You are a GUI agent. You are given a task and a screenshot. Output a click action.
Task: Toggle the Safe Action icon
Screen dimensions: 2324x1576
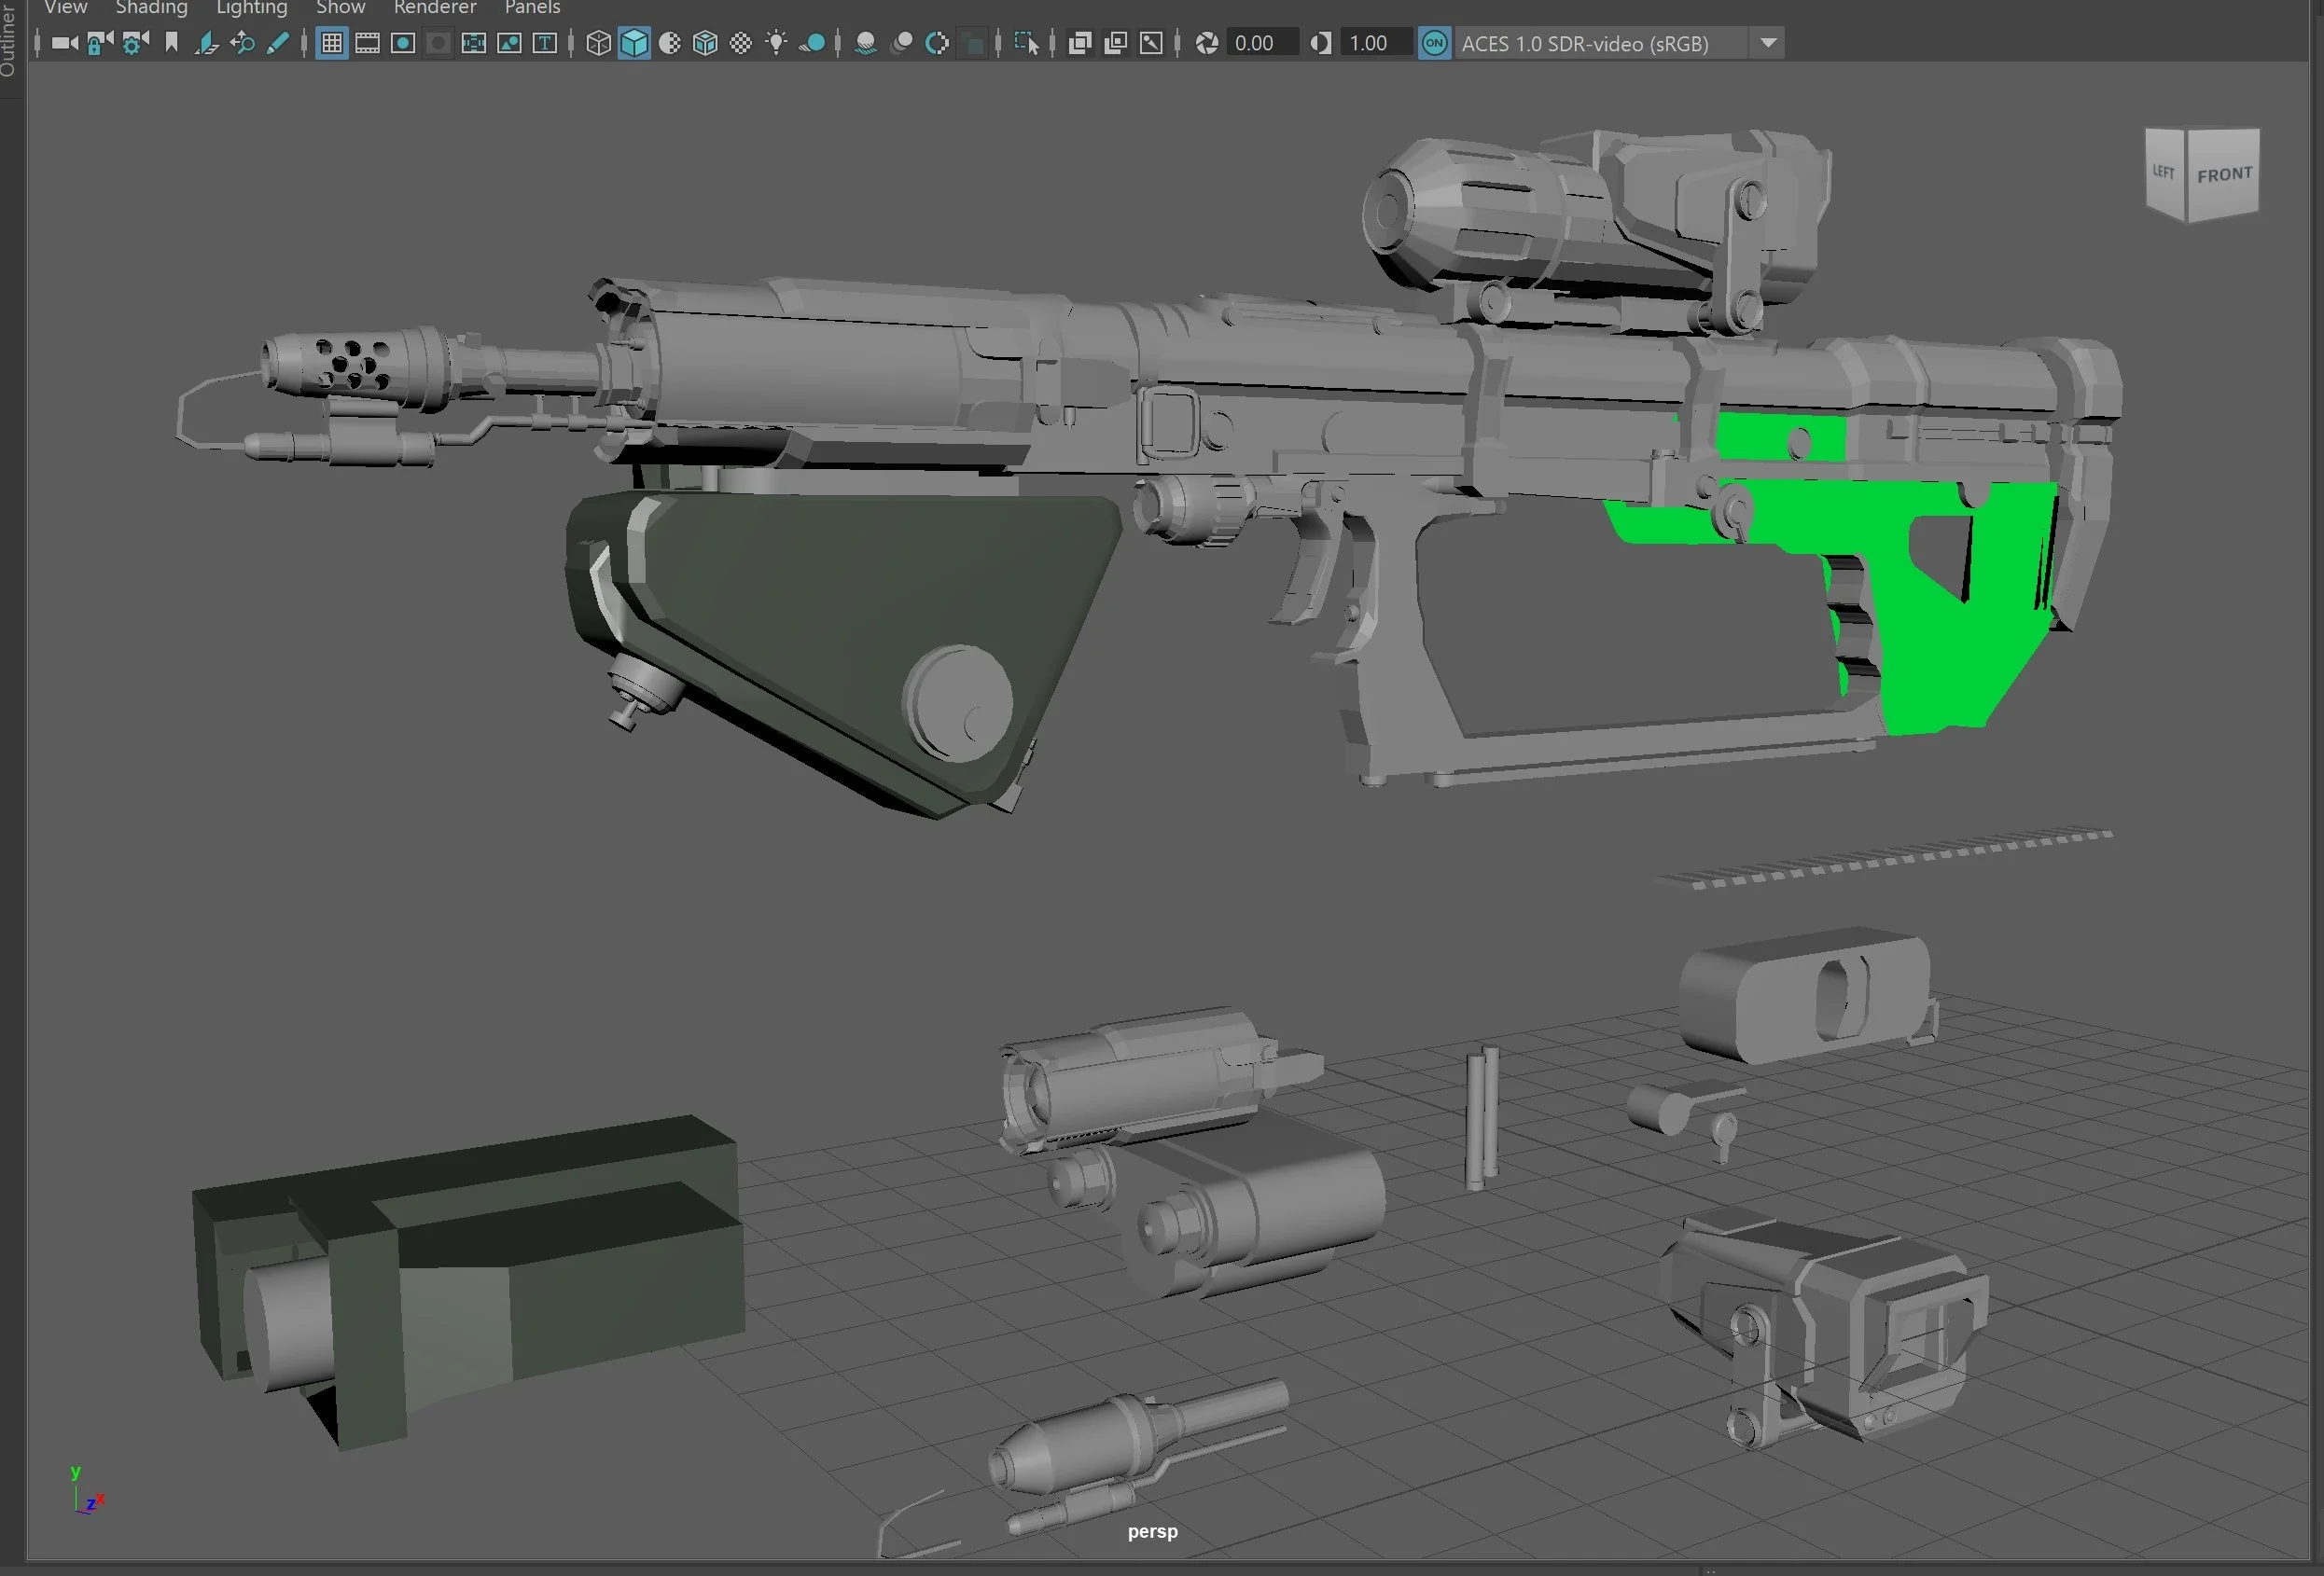click(509, 43)
